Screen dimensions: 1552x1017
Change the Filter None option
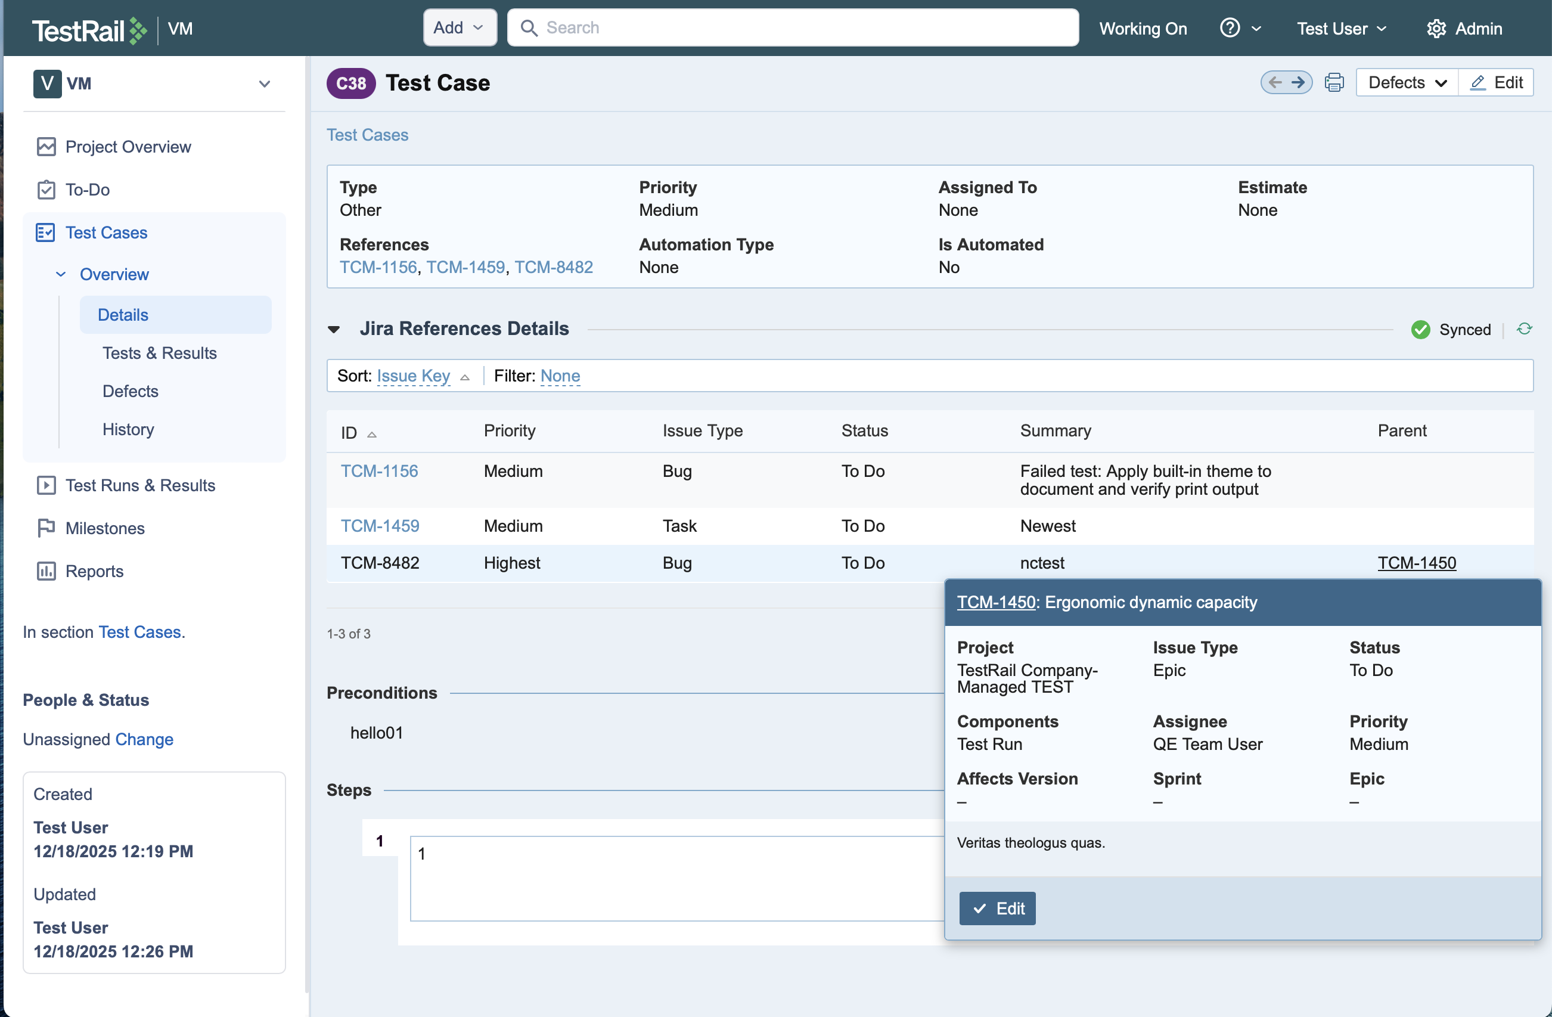(560, 376)
